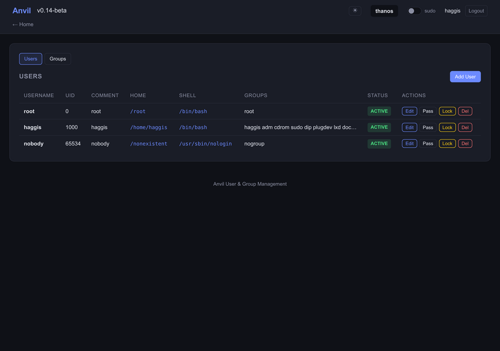Click haggis's /bin/bash shell value
The height and width of the screenshot is (351, 500).
[x=193, y=127]
